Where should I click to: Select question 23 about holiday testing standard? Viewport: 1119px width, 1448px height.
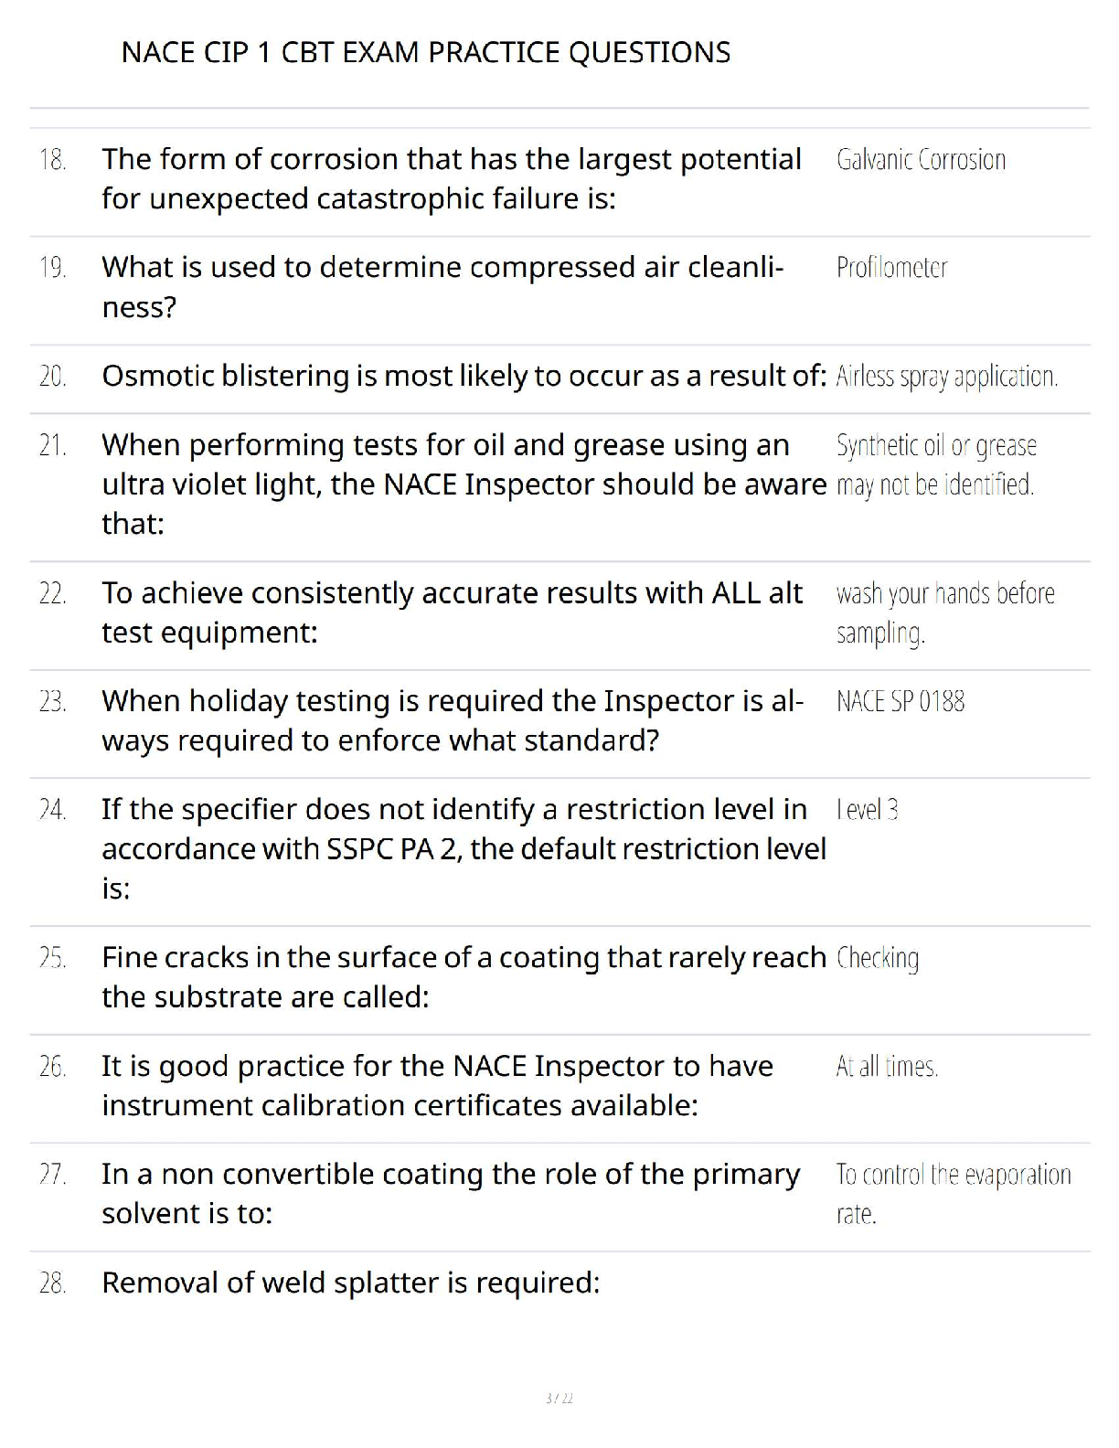(453, 720)
